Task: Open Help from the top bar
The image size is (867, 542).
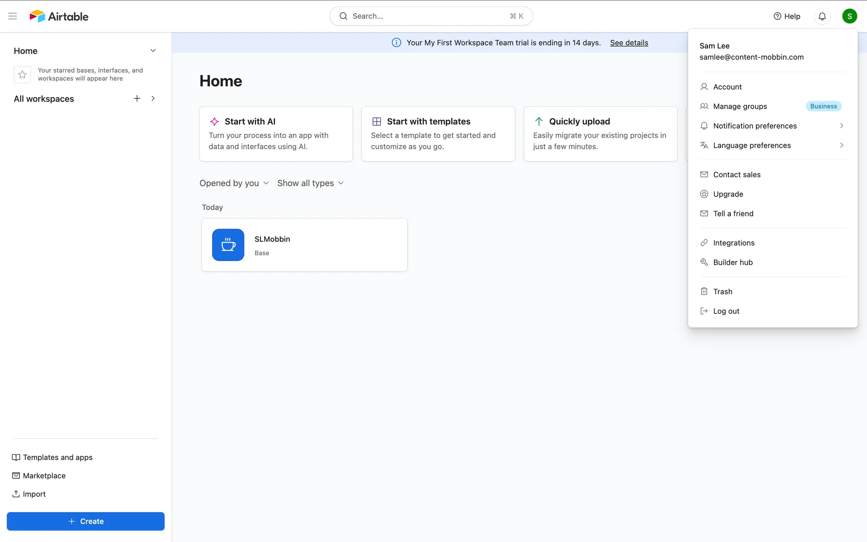Action: coord(787,16)
